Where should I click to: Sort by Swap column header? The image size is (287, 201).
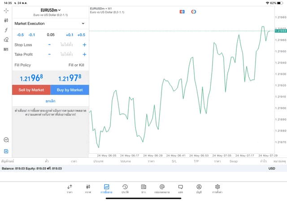coord(234,161)
